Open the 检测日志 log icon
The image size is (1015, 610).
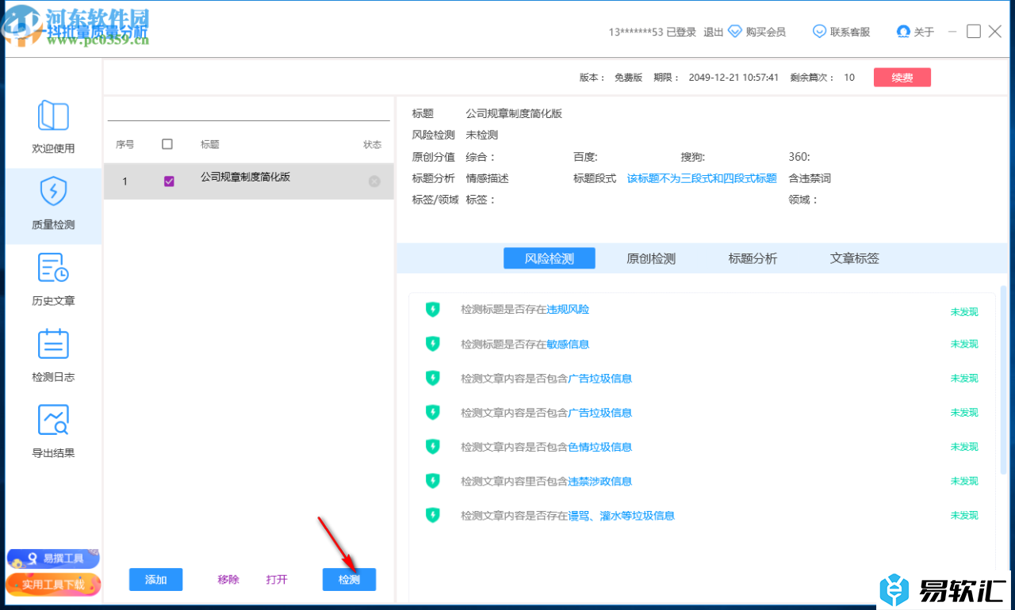[x=53, y=345]
